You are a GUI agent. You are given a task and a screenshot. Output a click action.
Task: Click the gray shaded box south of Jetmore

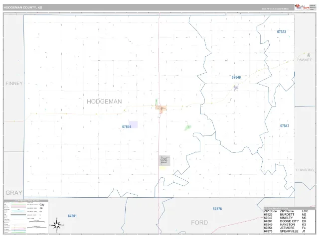pyautogui.click(x=164, y=160)
